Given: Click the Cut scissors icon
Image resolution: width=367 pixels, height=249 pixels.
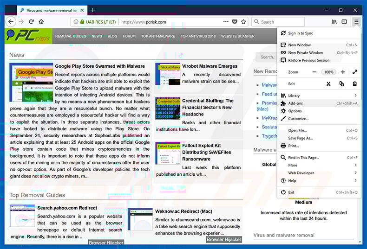Looking at the screenshot, I should pyautogui.click(x=328, y=84).
